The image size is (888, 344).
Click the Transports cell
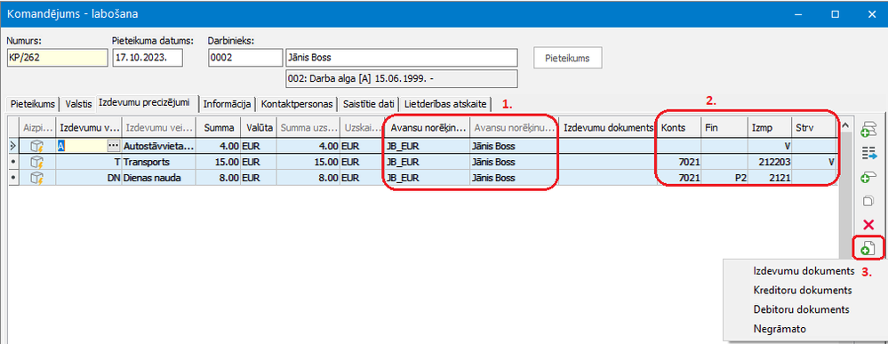[158, 162]
